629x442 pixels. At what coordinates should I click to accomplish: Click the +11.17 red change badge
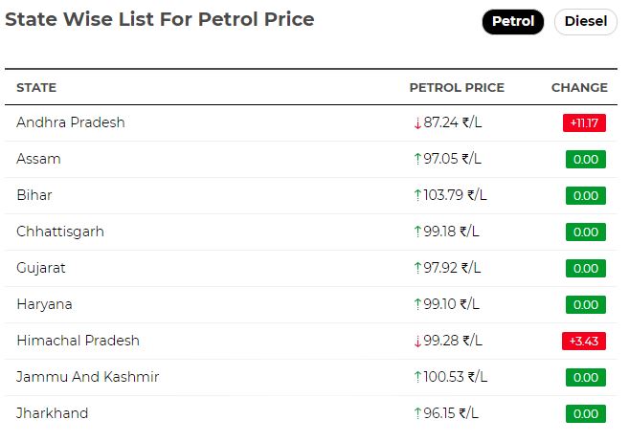click(584, 122)
